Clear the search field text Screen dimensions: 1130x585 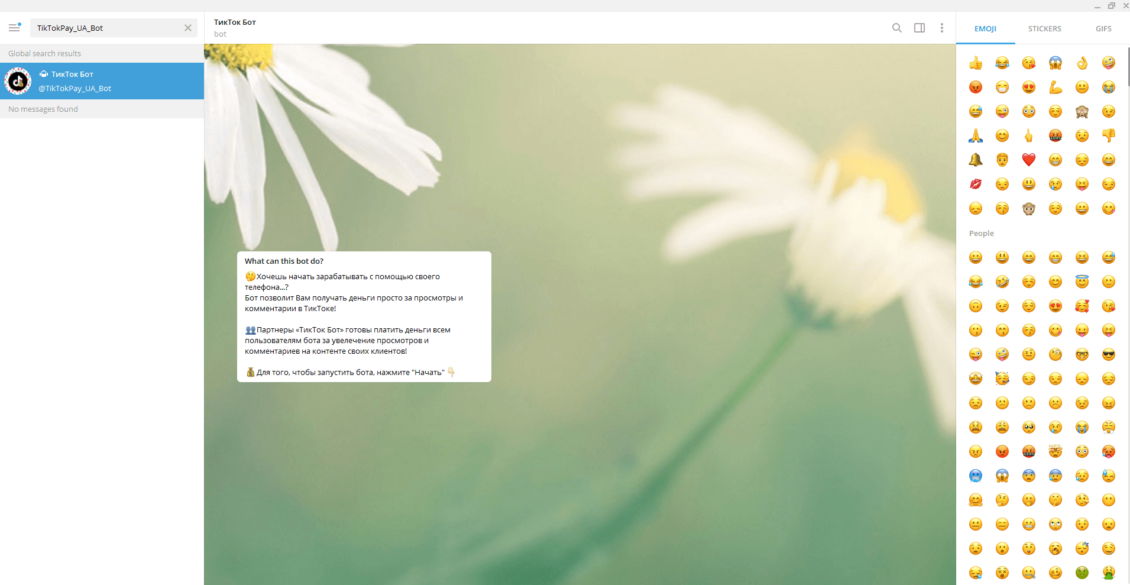pyautogui.click(x=188, y=28)
